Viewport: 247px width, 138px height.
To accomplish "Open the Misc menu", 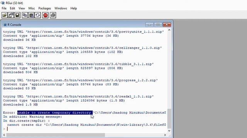I will point(32,8).
